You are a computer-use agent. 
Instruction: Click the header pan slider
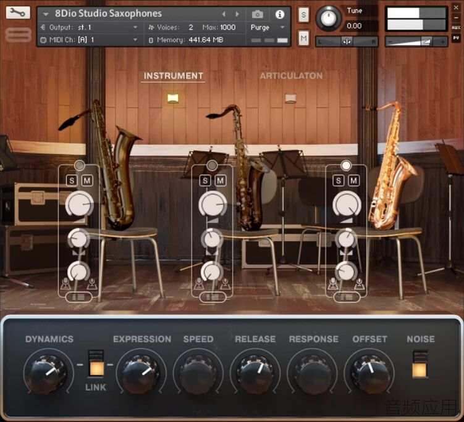pyautogui.click(x=347, y=42)
